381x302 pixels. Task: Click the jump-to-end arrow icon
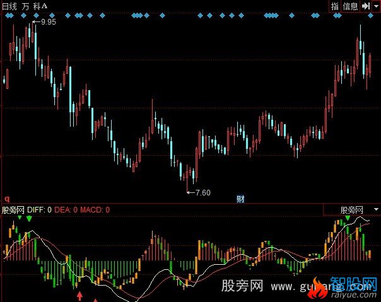[366, 6]
